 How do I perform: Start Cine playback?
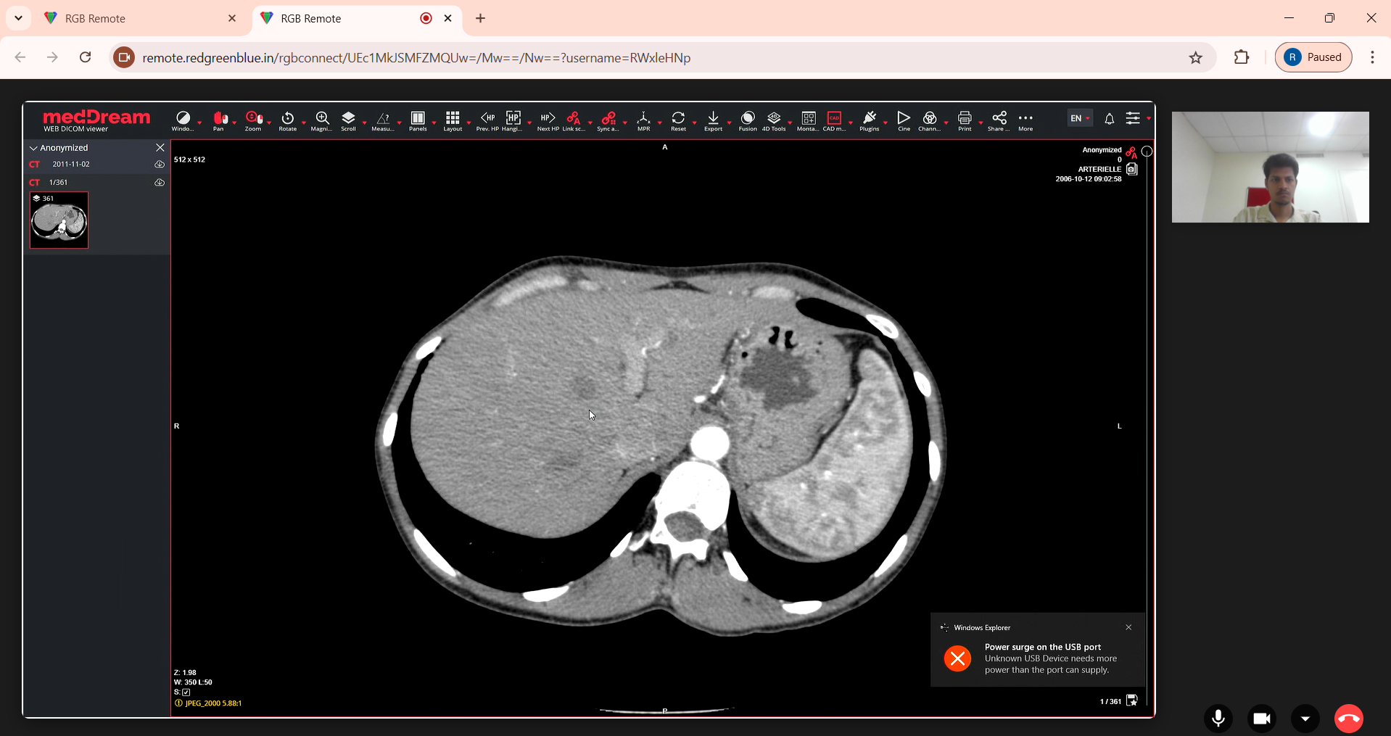[x=904, y=120]
